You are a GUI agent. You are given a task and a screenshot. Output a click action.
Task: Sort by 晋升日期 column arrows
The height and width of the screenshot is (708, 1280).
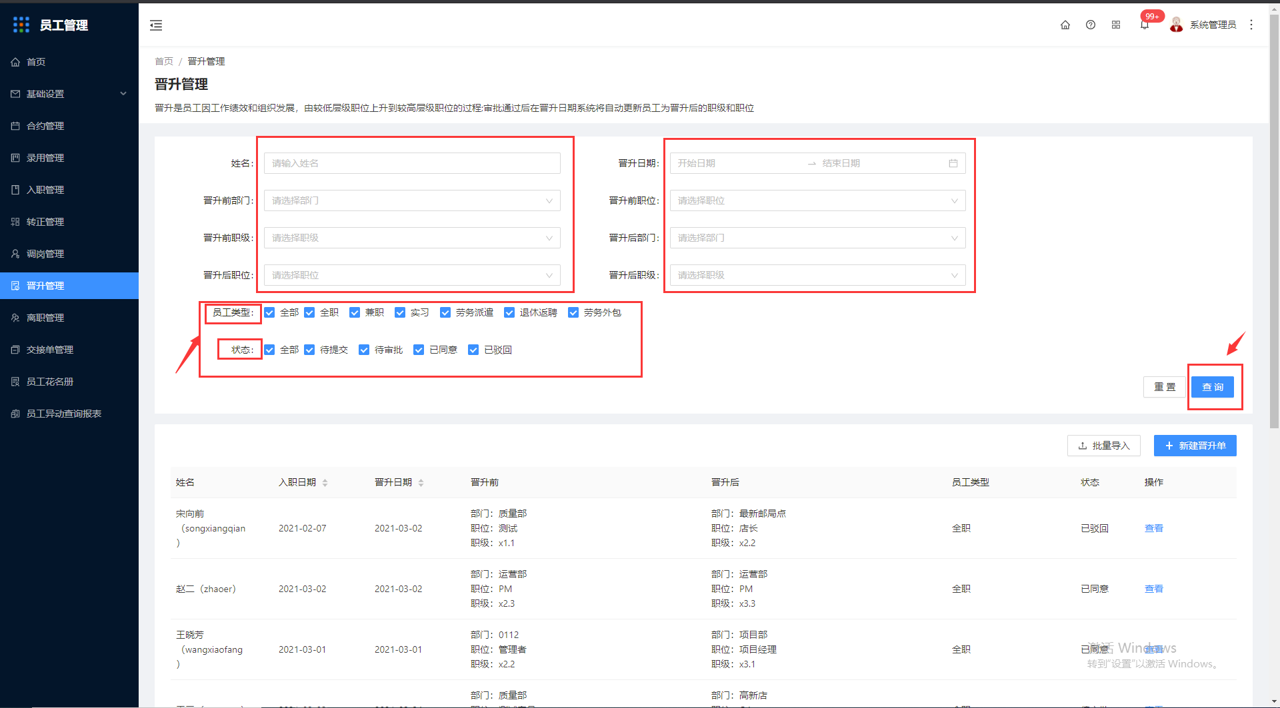[x=421, y=483]
